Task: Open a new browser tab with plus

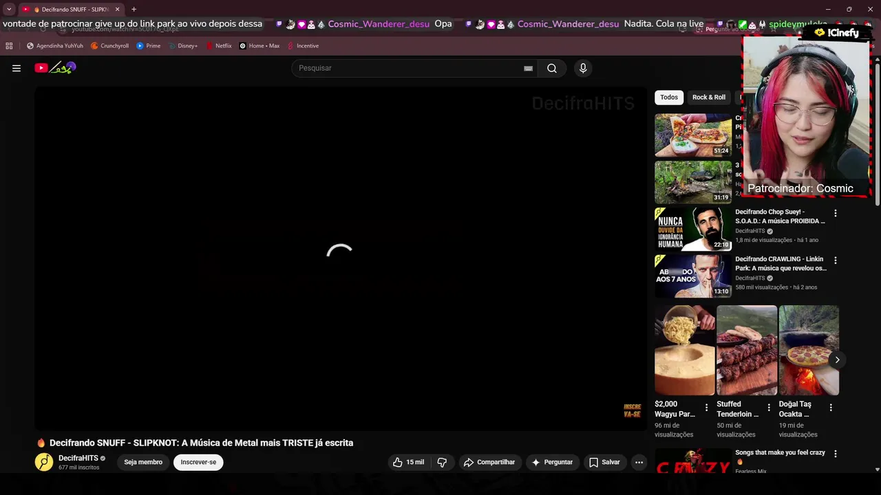Action: 134,10
